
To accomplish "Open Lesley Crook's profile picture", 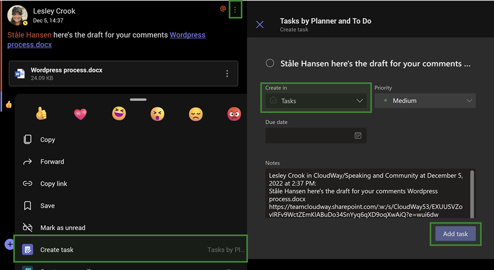I will point(17,15).
